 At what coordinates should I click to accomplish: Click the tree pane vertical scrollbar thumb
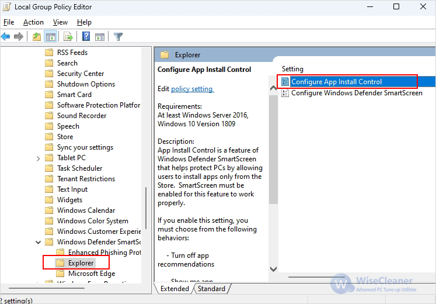coord(146,208)
